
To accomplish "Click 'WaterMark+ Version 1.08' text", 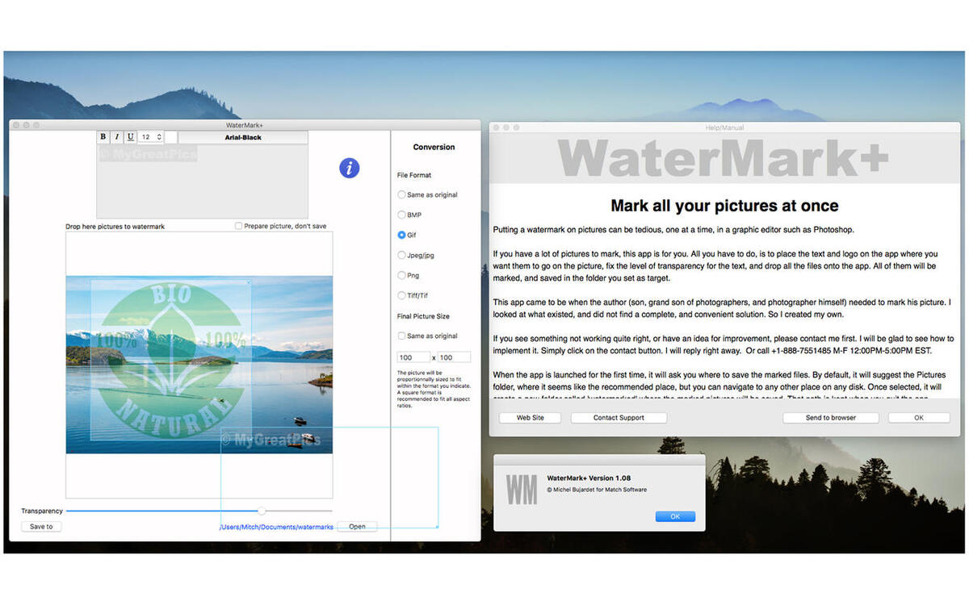I will point(589,478).
